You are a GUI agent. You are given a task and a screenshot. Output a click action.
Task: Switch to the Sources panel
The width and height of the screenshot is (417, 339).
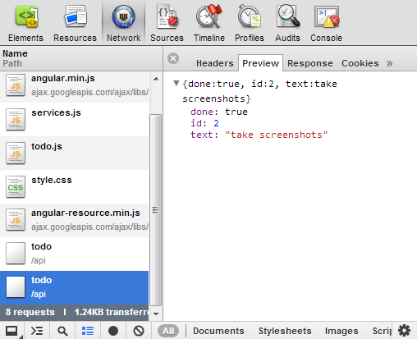point(167,24)
